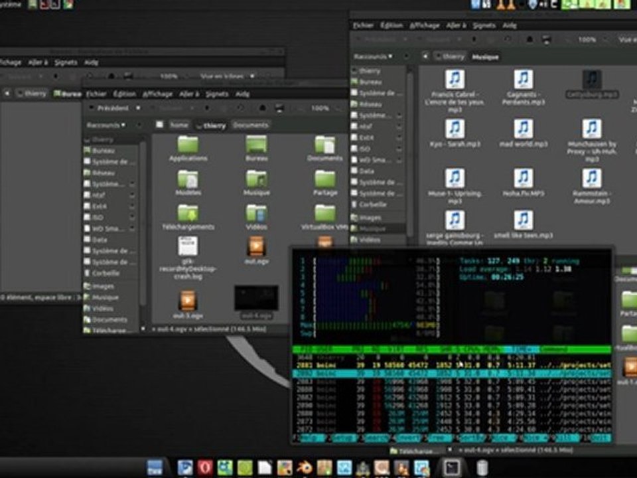Select out-3.ogv video file
Image resolution: width=637 pixels, height=478 pixels.
188,305
